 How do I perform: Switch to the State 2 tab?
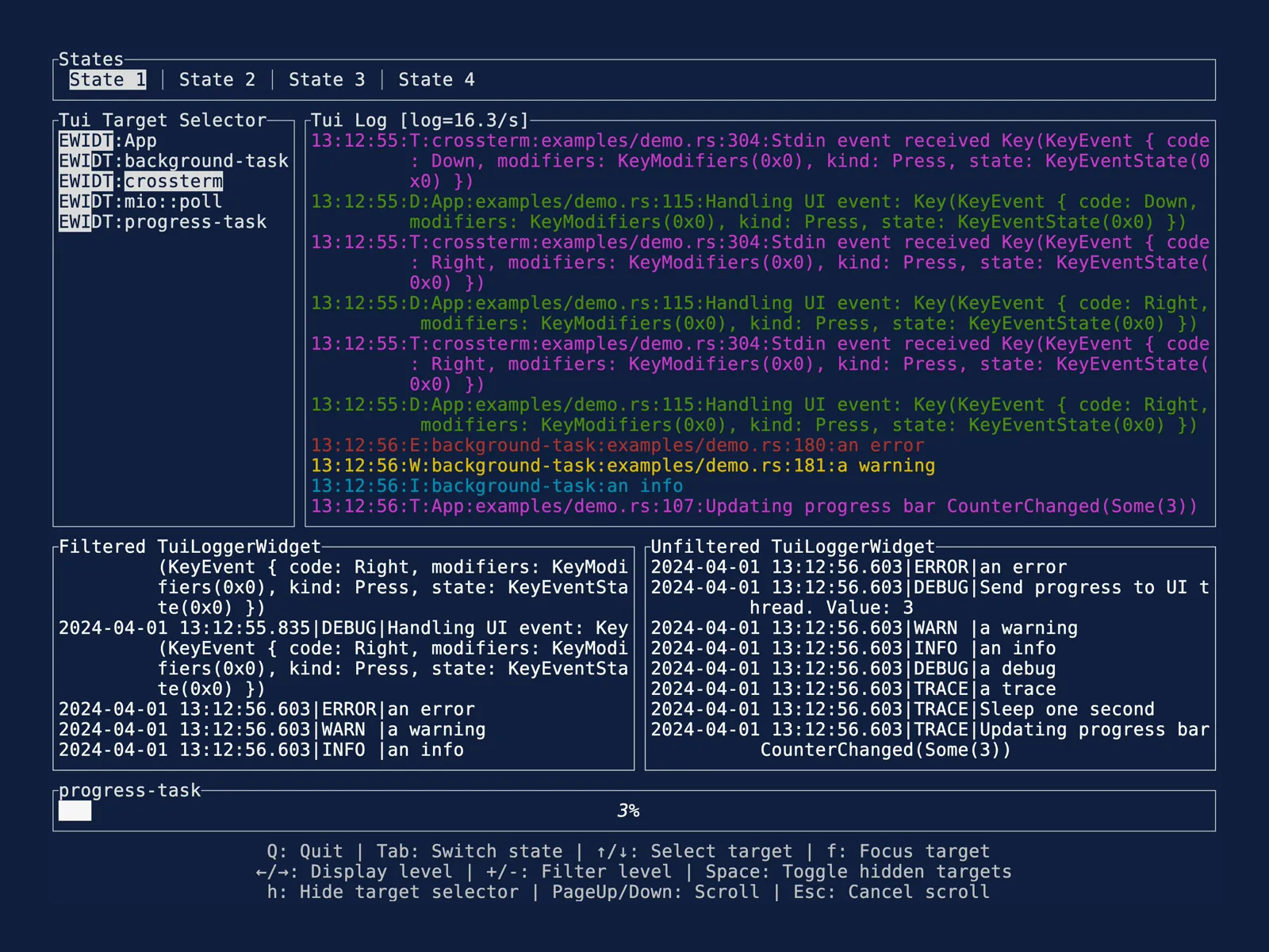tap(217, 79)
